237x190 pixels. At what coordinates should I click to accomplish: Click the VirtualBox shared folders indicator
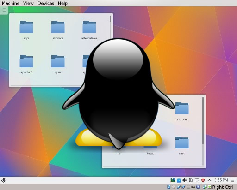tap(188, 187)
